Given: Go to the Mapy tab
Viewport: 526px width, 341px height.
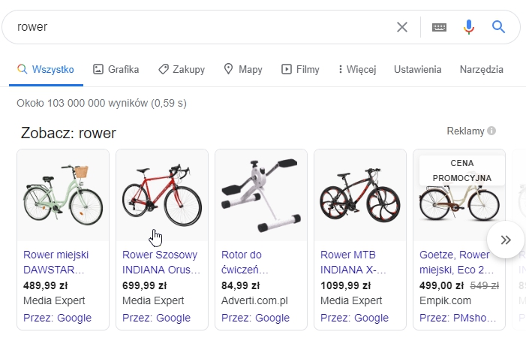Looking at the screenshot, I should click(243, 70).
